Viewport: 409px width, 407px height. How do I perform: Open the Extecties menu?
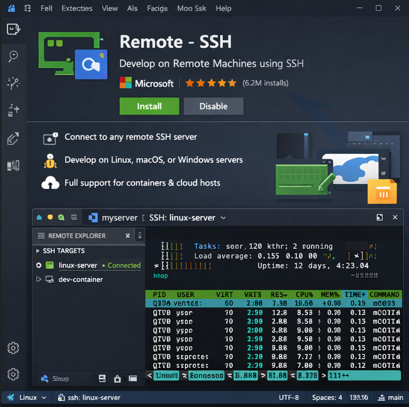[77, 8]
